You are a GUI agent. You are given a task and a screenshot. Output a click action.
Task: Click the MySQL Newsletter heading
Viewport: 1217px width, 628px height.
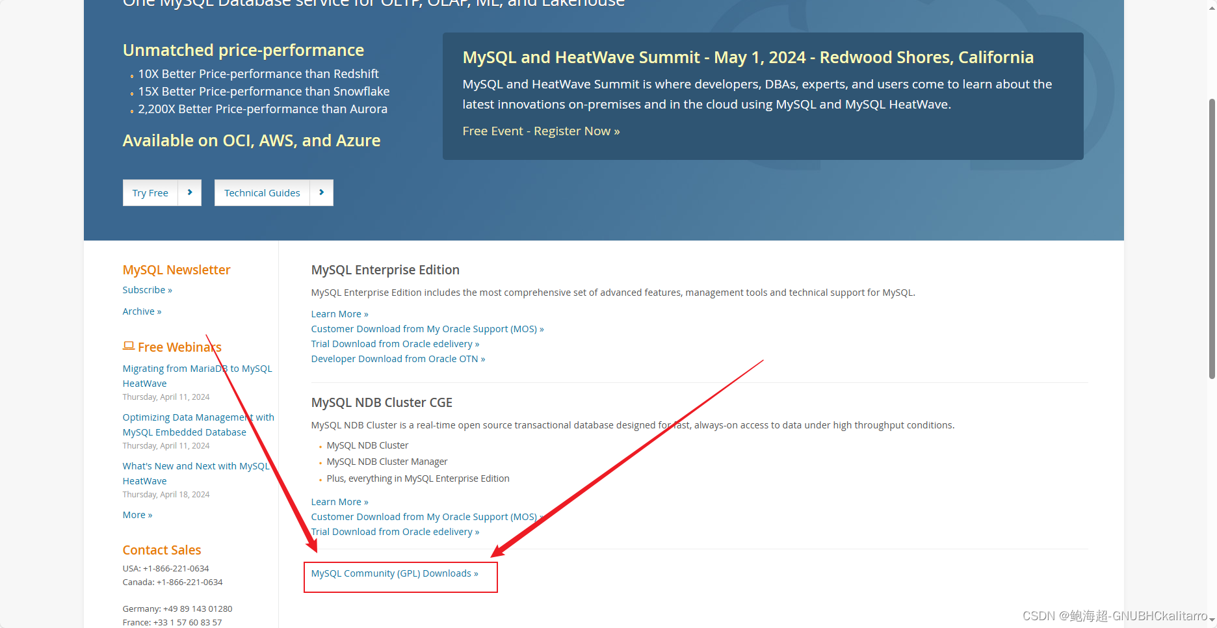[176, 270]
